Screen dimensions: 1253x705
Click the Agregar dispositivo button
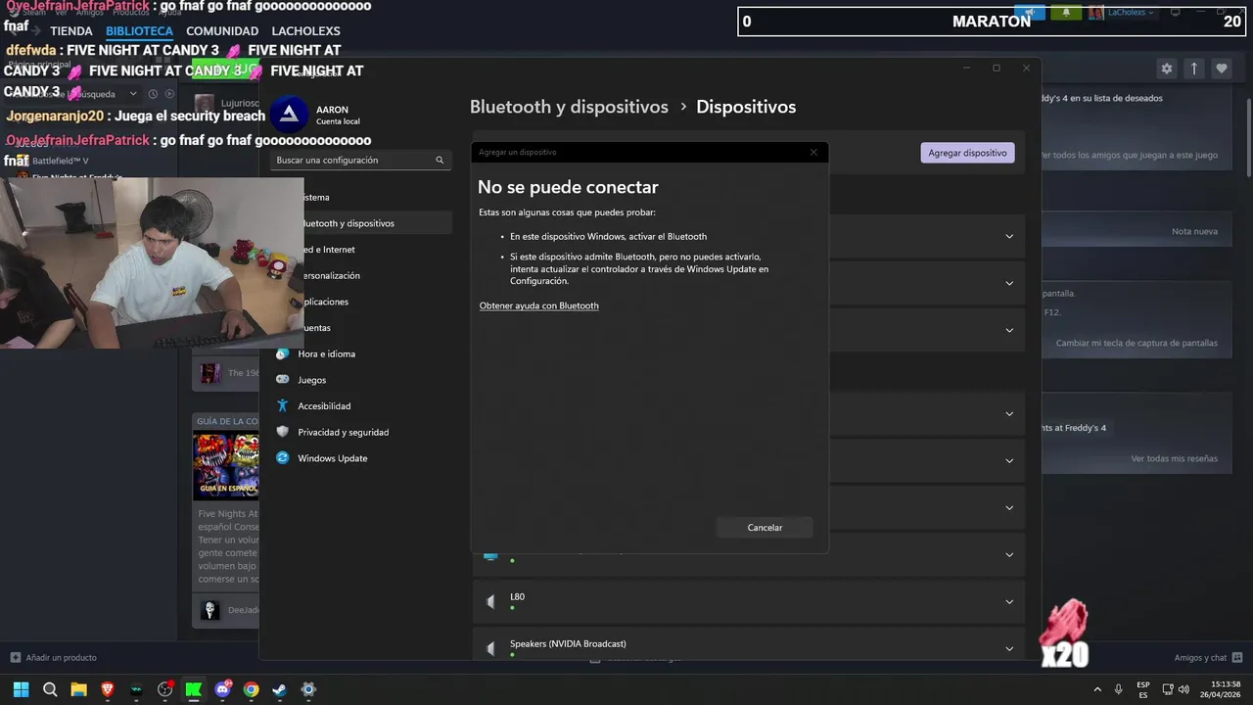click(x=967, y=153)
